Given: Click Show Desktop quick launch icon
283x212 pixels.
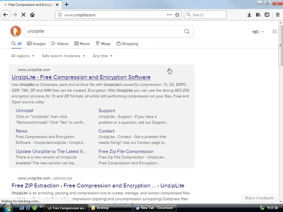Looking at the screenshot, I should [x=22, y=208].
